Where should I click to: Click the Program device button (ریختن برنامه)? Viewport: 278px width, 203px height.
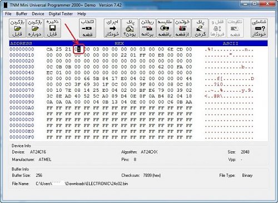[x=147, y=28]
